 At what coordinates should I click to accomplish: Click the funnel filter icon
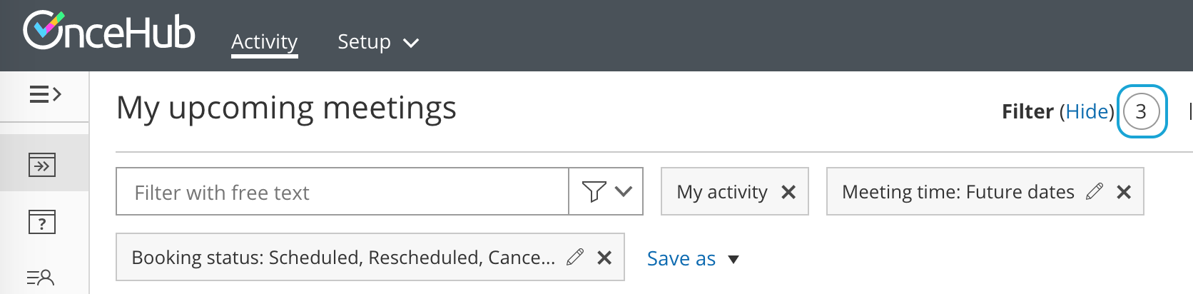click(x=594, y=191)
